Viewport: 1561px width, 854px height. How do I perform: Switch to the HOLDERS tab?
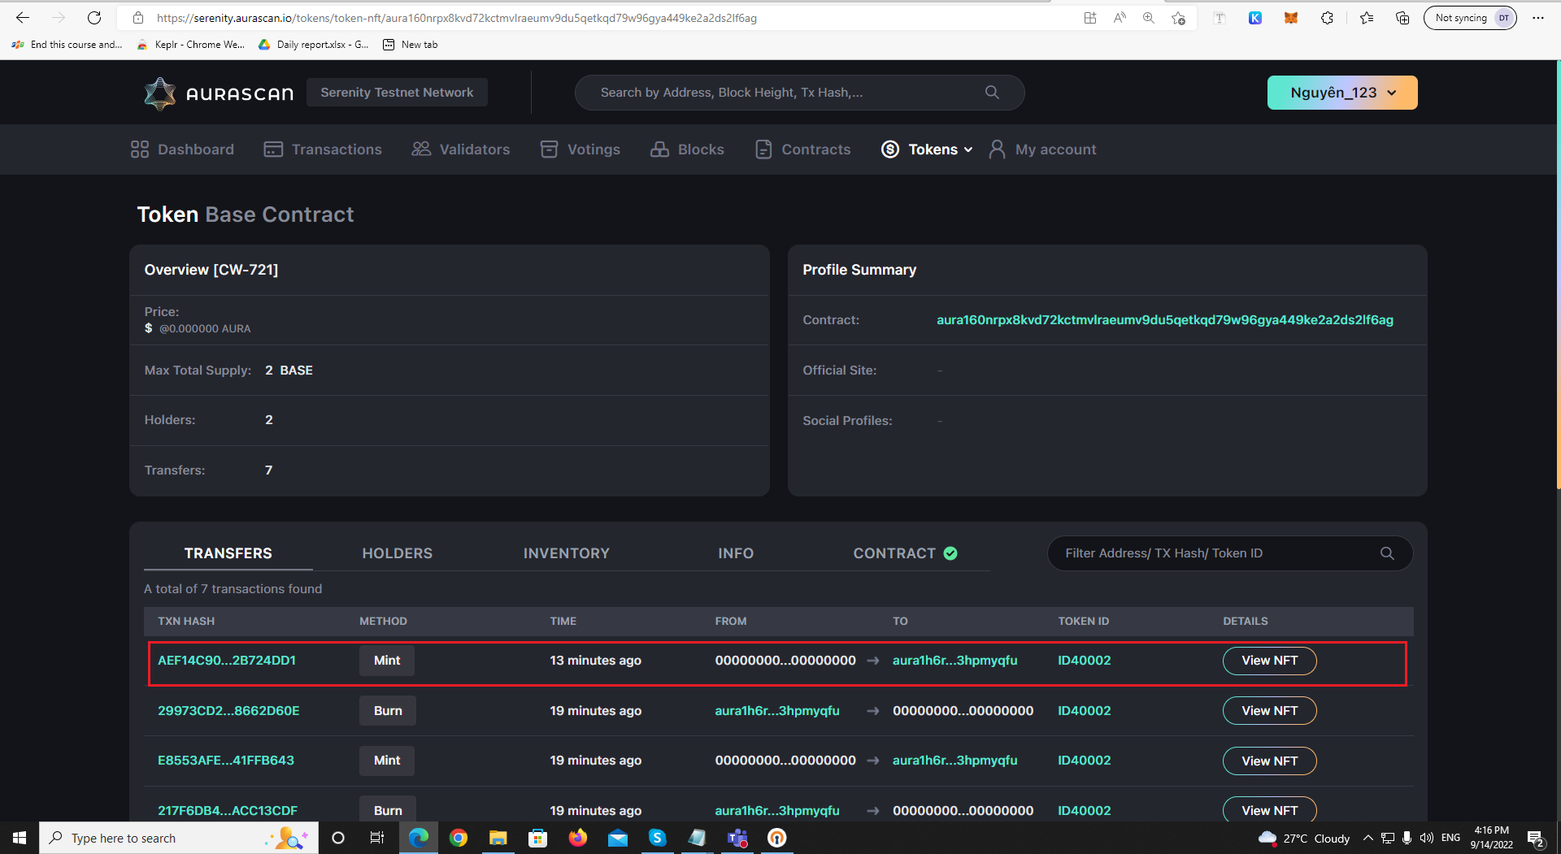(x=397, y=553)
